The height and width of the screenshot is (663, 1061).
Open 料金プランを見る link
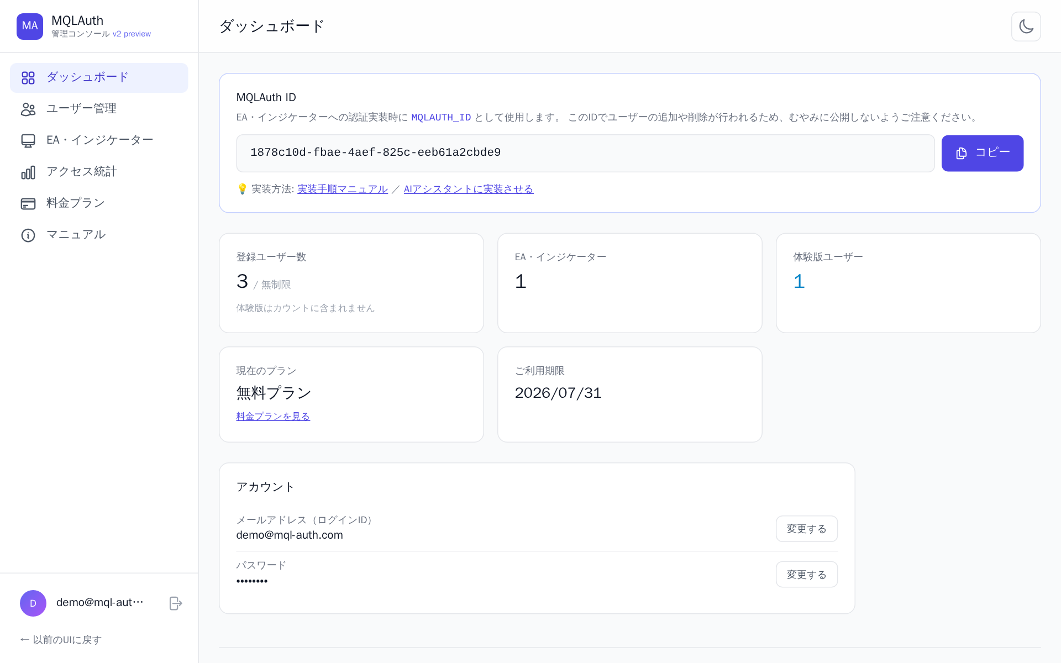point(273,417)
